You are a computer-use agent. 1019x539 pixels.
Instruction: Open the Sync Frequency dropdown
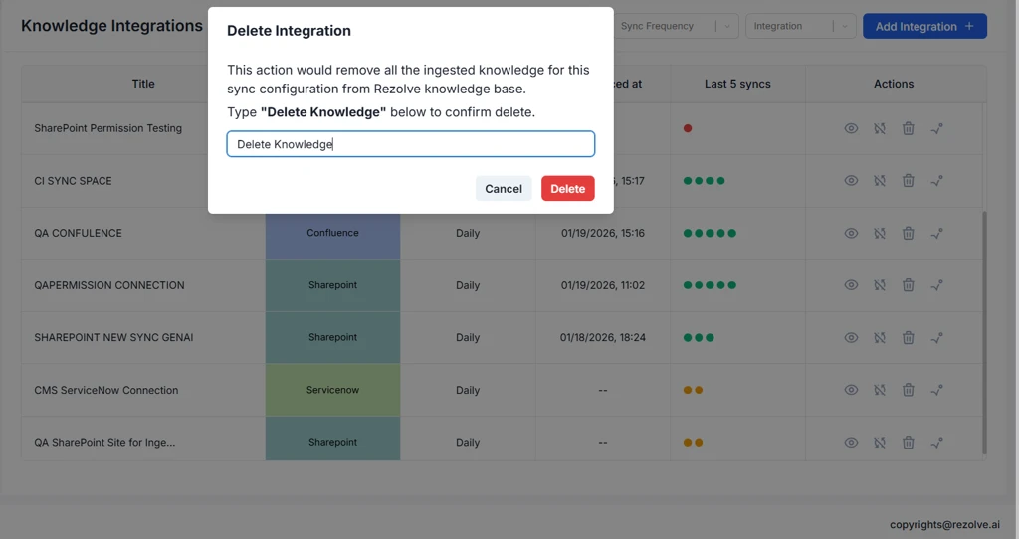675,26
